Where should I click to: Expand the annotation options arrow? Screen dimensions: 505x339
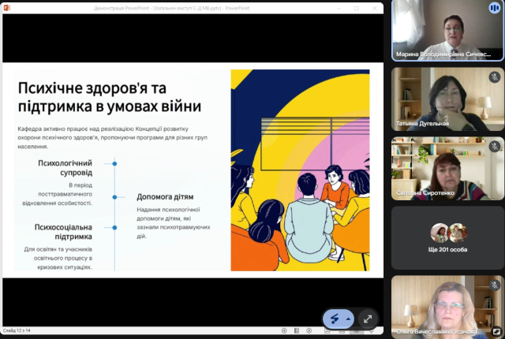(x=348, y=319)
